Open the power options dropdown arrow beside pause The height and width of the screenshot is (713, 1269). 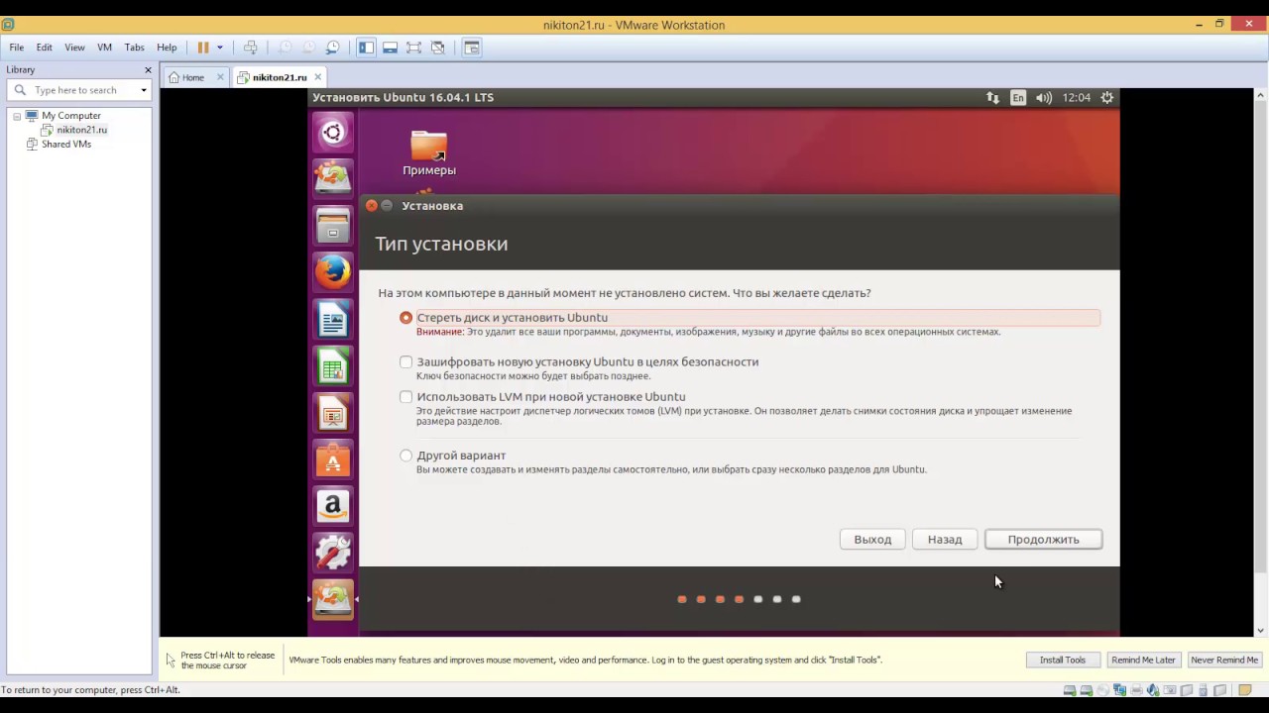(x=220, y=48)
